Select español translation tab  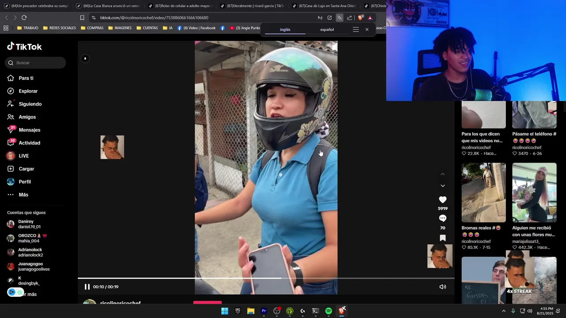[x=327, y=30]
